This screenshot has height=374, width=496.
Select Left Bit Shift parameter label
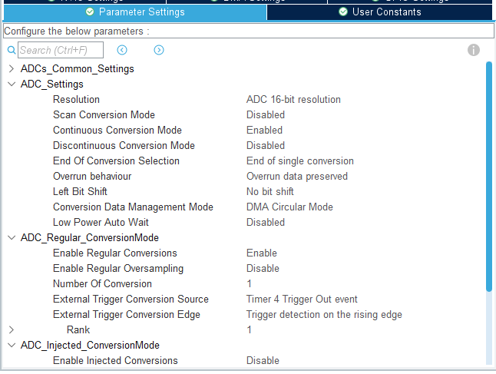[80, 192]
